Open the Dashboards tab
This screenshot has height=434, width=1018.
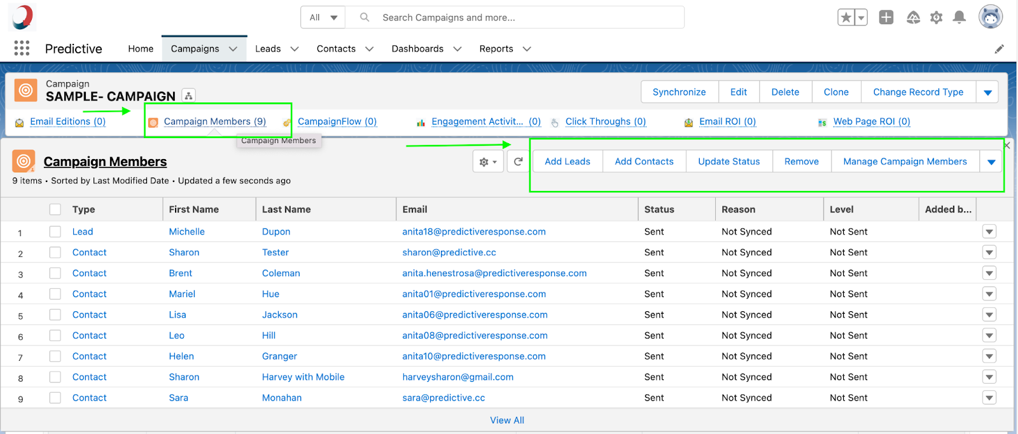pos(417,49)
